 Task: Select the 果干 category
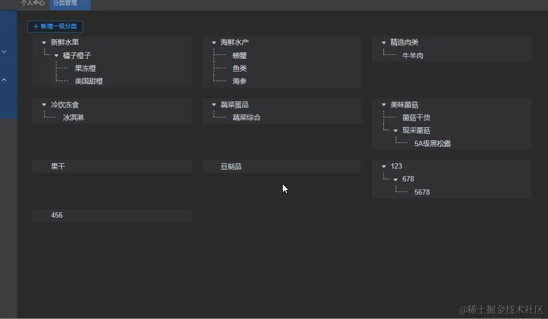point(112,166)
